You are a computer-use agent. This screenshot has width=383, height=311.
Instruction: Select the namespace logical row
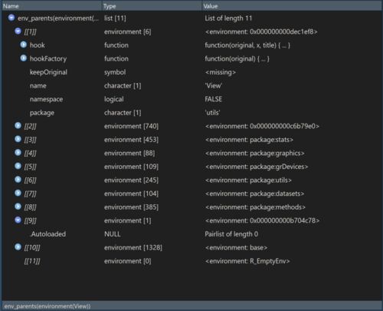tap(191, 99)
